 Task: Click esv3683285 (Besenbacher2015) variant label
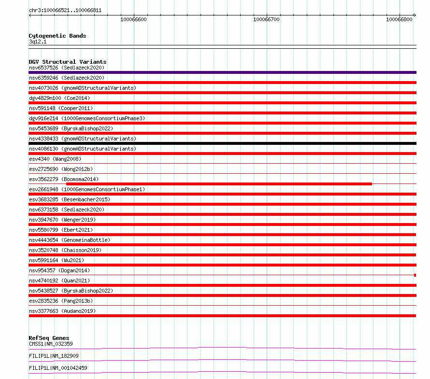click(70, 199)
